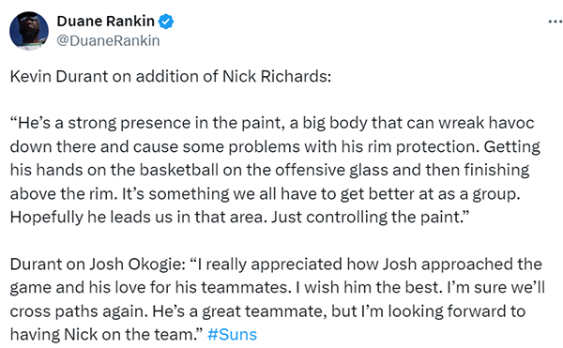The image size is (563, 348).
Task: Click the line starting 'cross paths again'
Action: click(x=267, y=311)
